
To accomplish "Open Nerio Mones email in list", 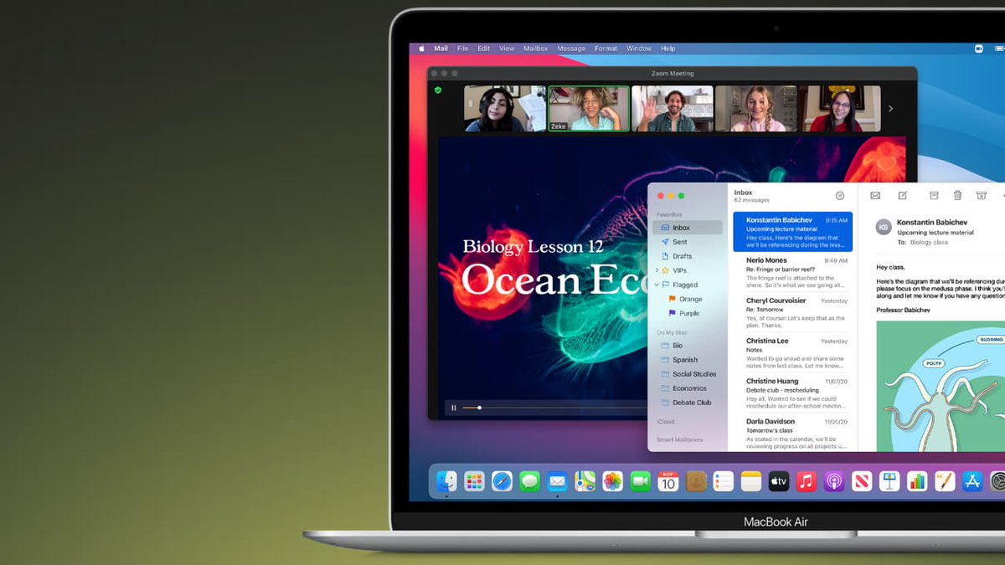I will coord(793,272).
